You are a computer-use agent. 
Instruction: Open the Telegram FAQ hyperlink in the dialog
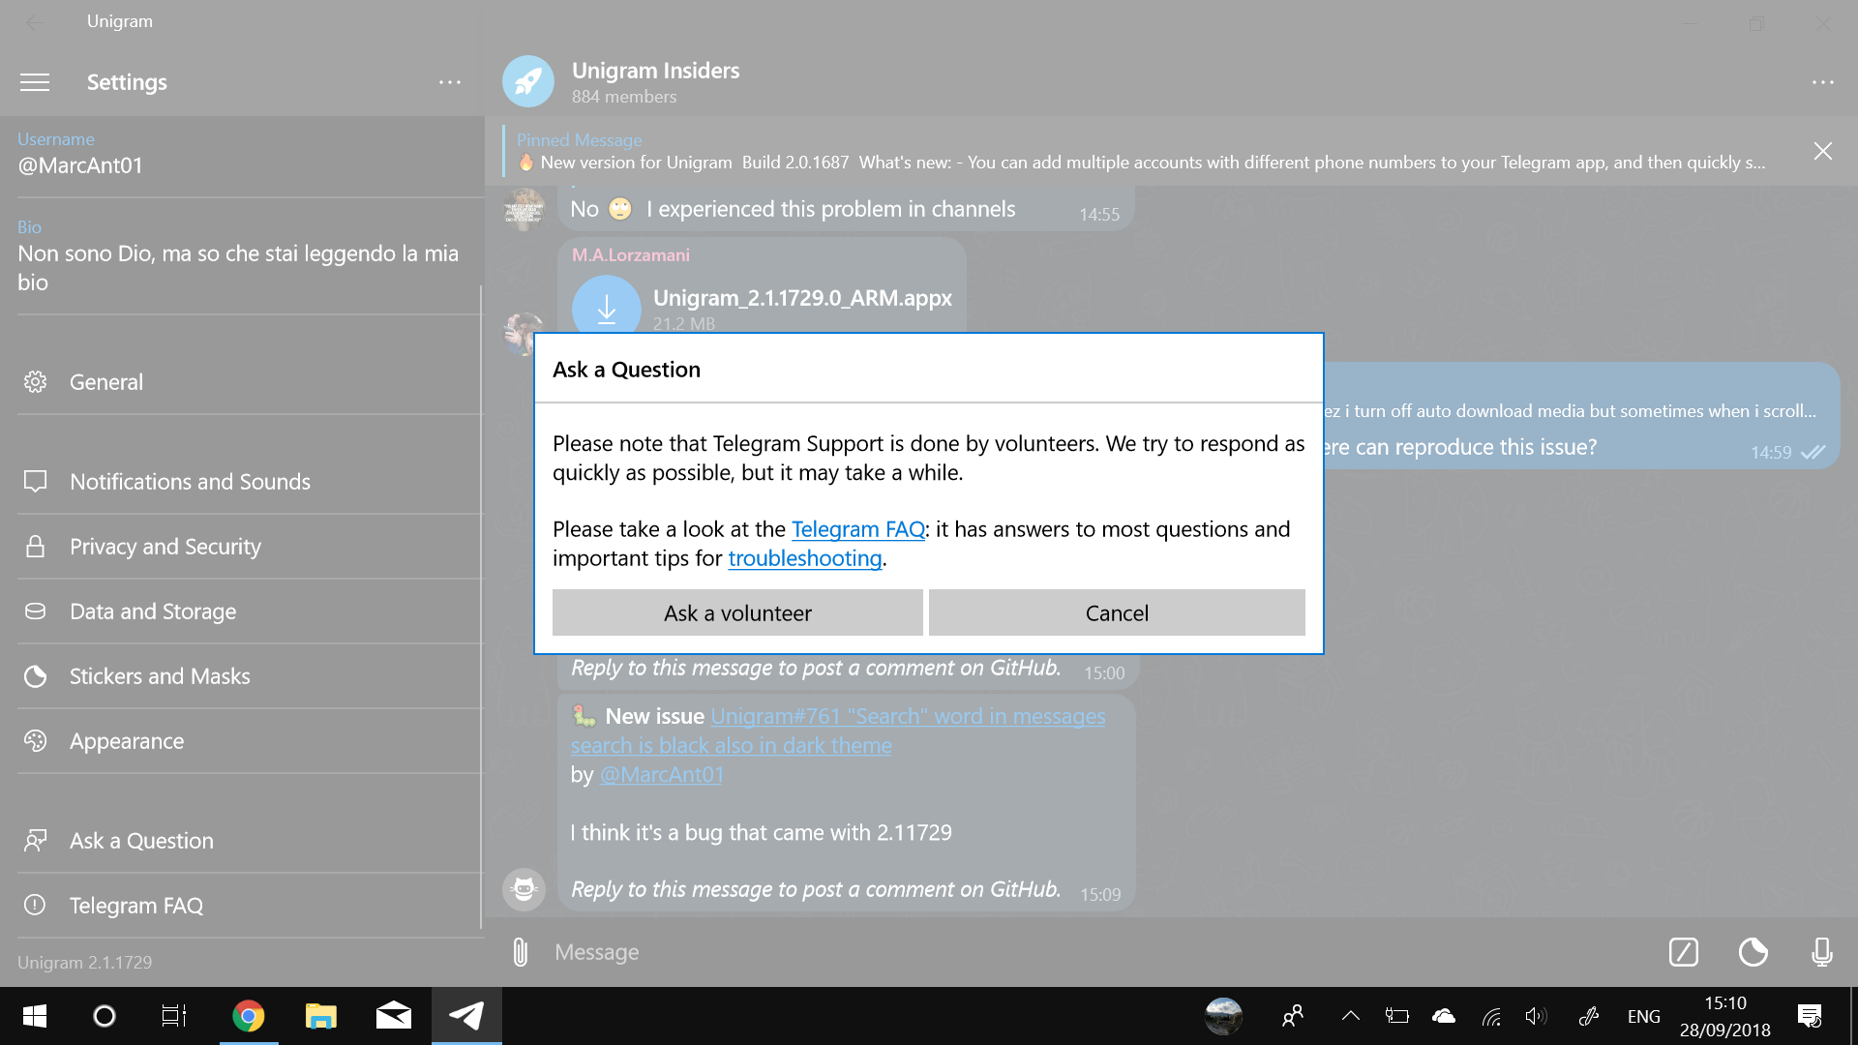click(857, 528)
